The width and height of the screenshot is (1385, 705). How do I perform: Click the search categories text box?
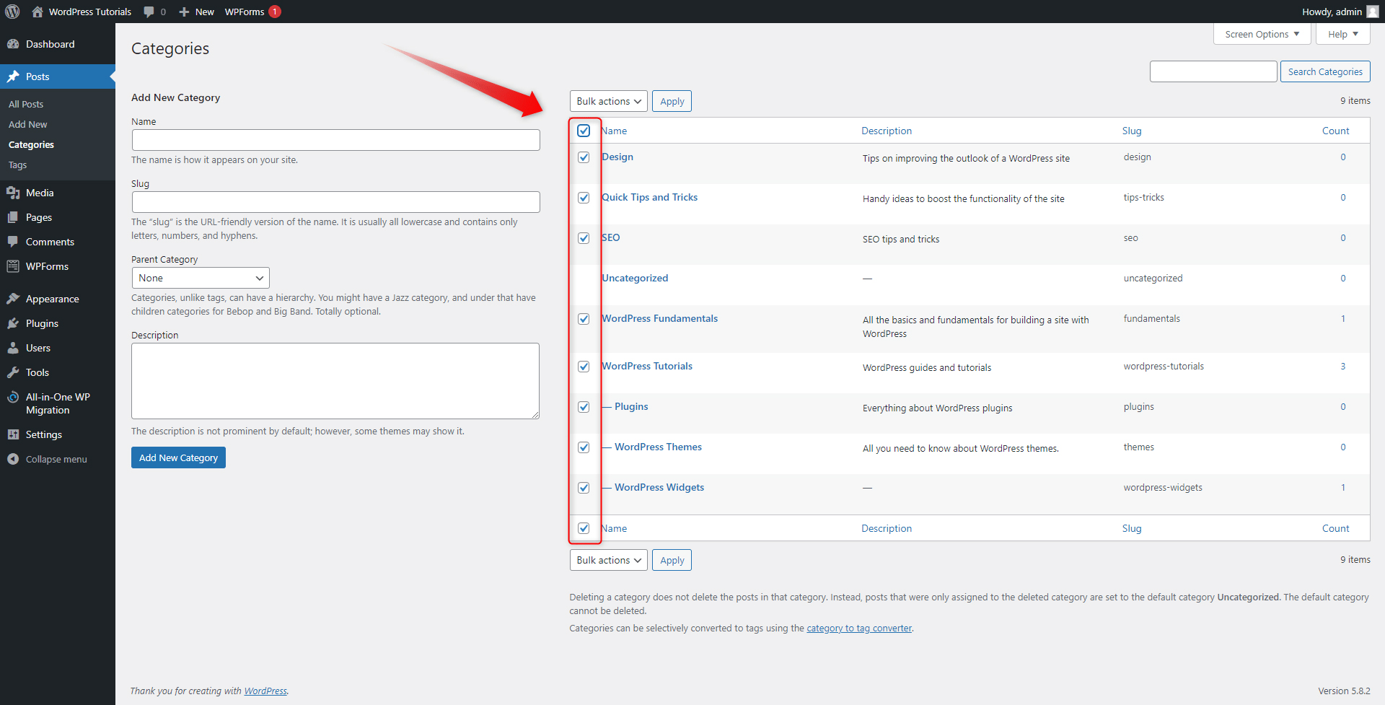click(x=1213, y=71)
